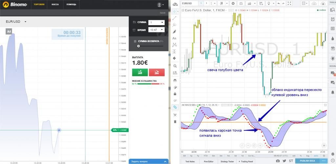Viewport: 336px width, 164px height.
Task: Select the trend line drawing tool
Action: (175, 18)
